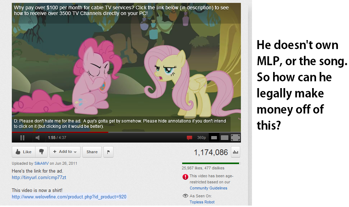Enter fullscreen mode
The height and width of the screenshot is (207, 349).
tap(236, 138)
